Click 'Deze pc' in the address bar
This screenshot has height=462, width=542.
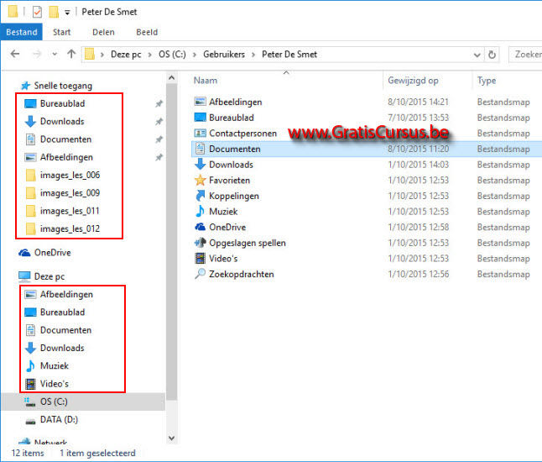coord(126,55)
